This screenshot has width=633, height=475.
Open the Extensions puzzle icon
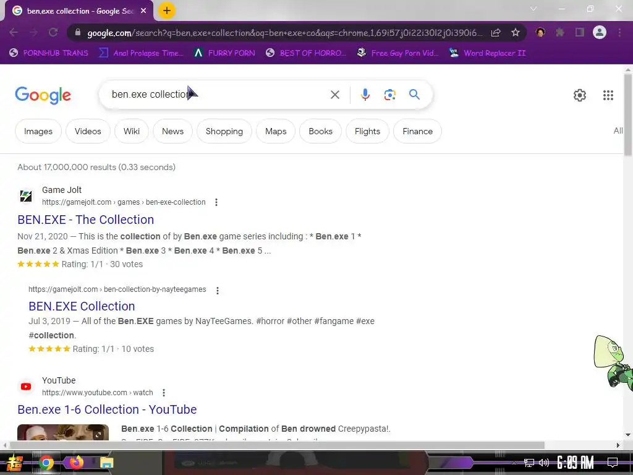tap(560, 32)
